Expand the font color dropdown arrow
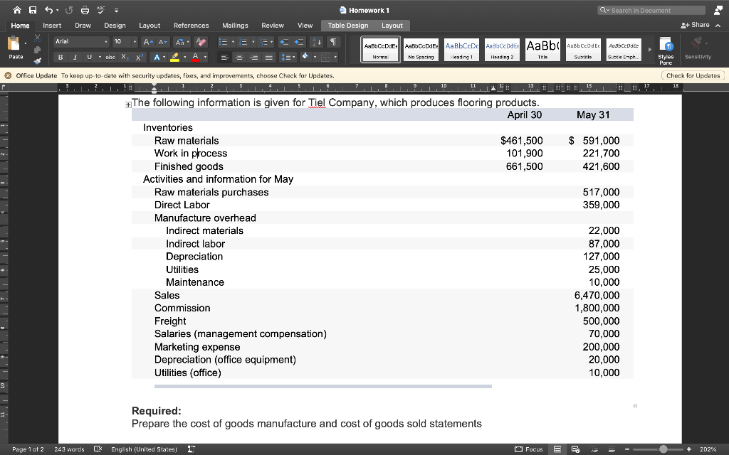 coord(204,58)
